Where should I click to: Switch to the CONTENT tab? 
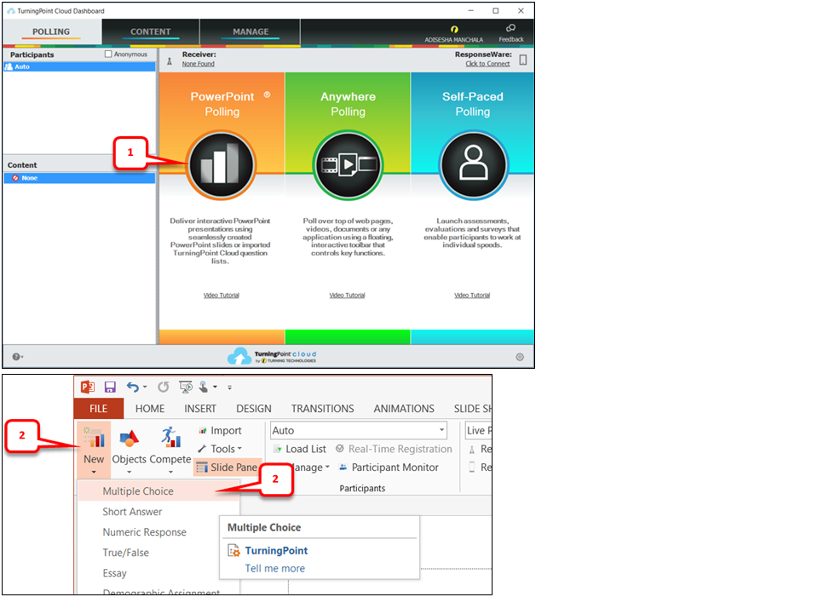150,32
